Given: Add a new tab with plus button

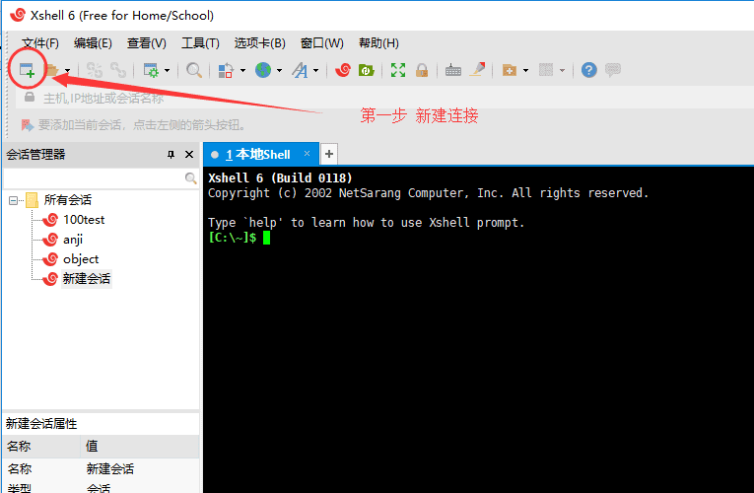Looking at the screenshot, I should [x=329, y=154].
